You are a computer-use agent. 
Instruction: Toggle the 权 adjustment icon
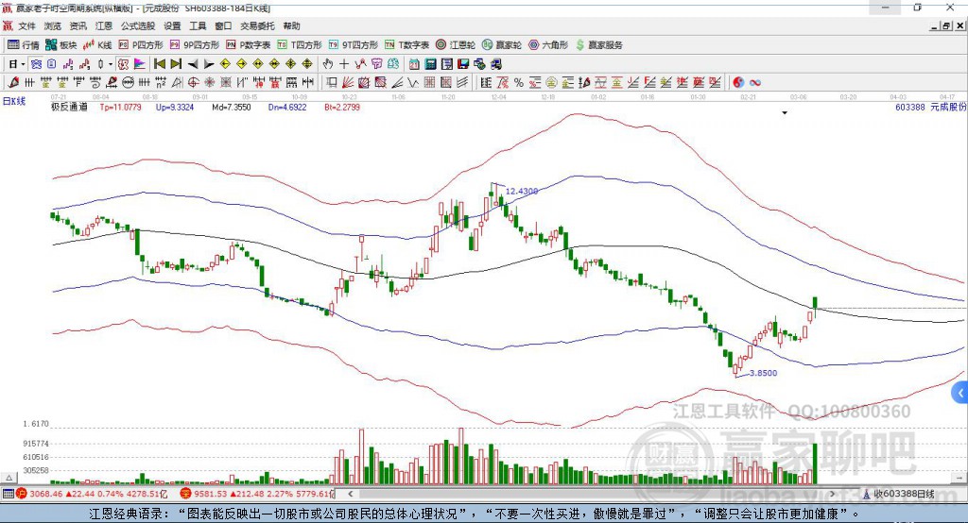tap(124, 63)
